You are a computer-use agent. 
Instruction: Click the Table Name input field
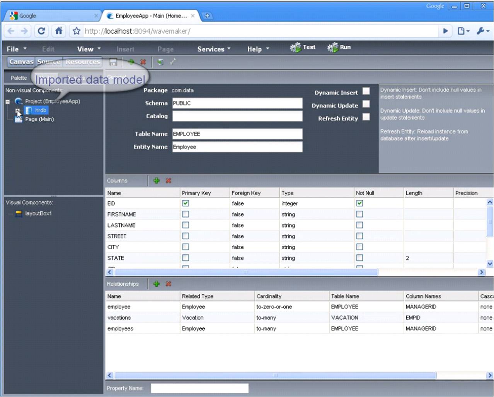[x=237, y=134]
